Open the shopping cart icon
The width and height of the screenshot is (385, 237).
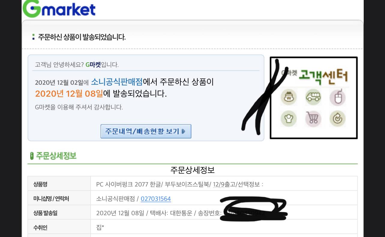pyautogui.click(x=313, y=118)
